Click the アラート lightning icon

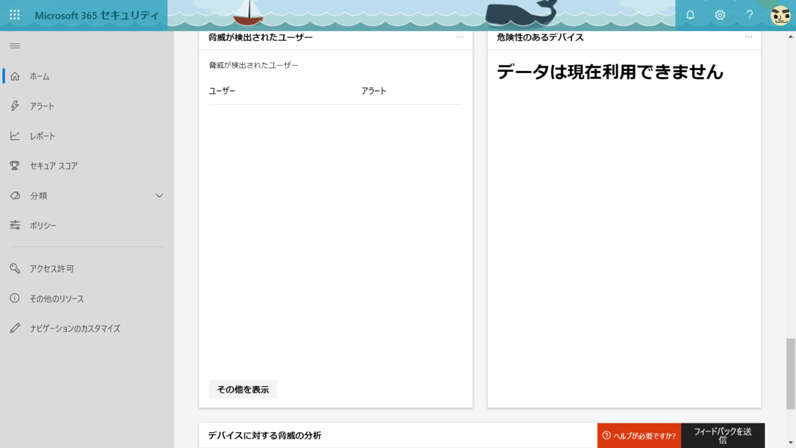[x=15, y=106]
